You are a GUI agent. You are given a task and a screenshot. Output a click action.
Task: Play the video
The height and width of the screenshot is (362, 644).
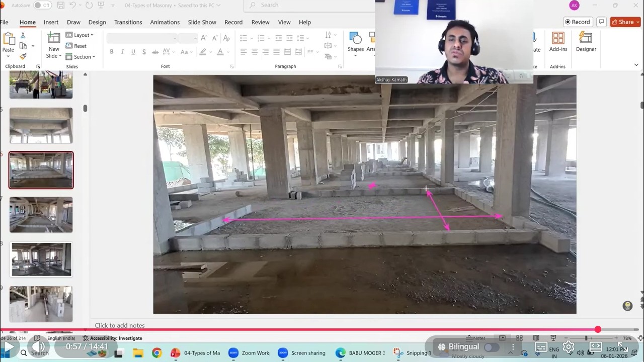click(x=9, y=347)
